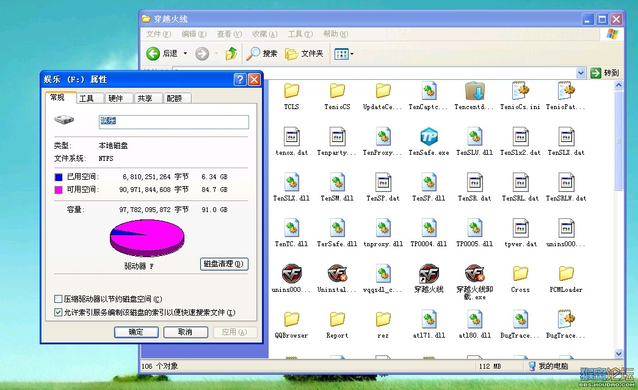Select the TenSM.dll file icon
The image size is (638, 390).
point(337,182)
